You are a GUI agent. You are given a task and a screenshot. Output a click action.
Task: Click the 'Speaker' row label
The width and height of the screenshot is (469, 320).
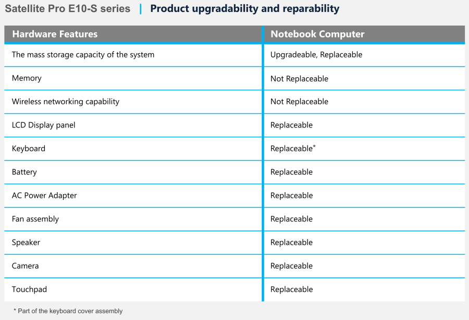coord(26,243)
